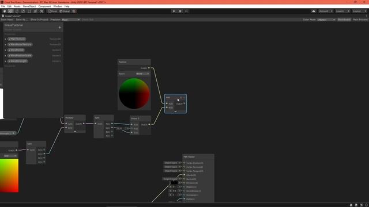The image size is (369, 207).
Task: Click Show In Project button
Action: (39, 20)
